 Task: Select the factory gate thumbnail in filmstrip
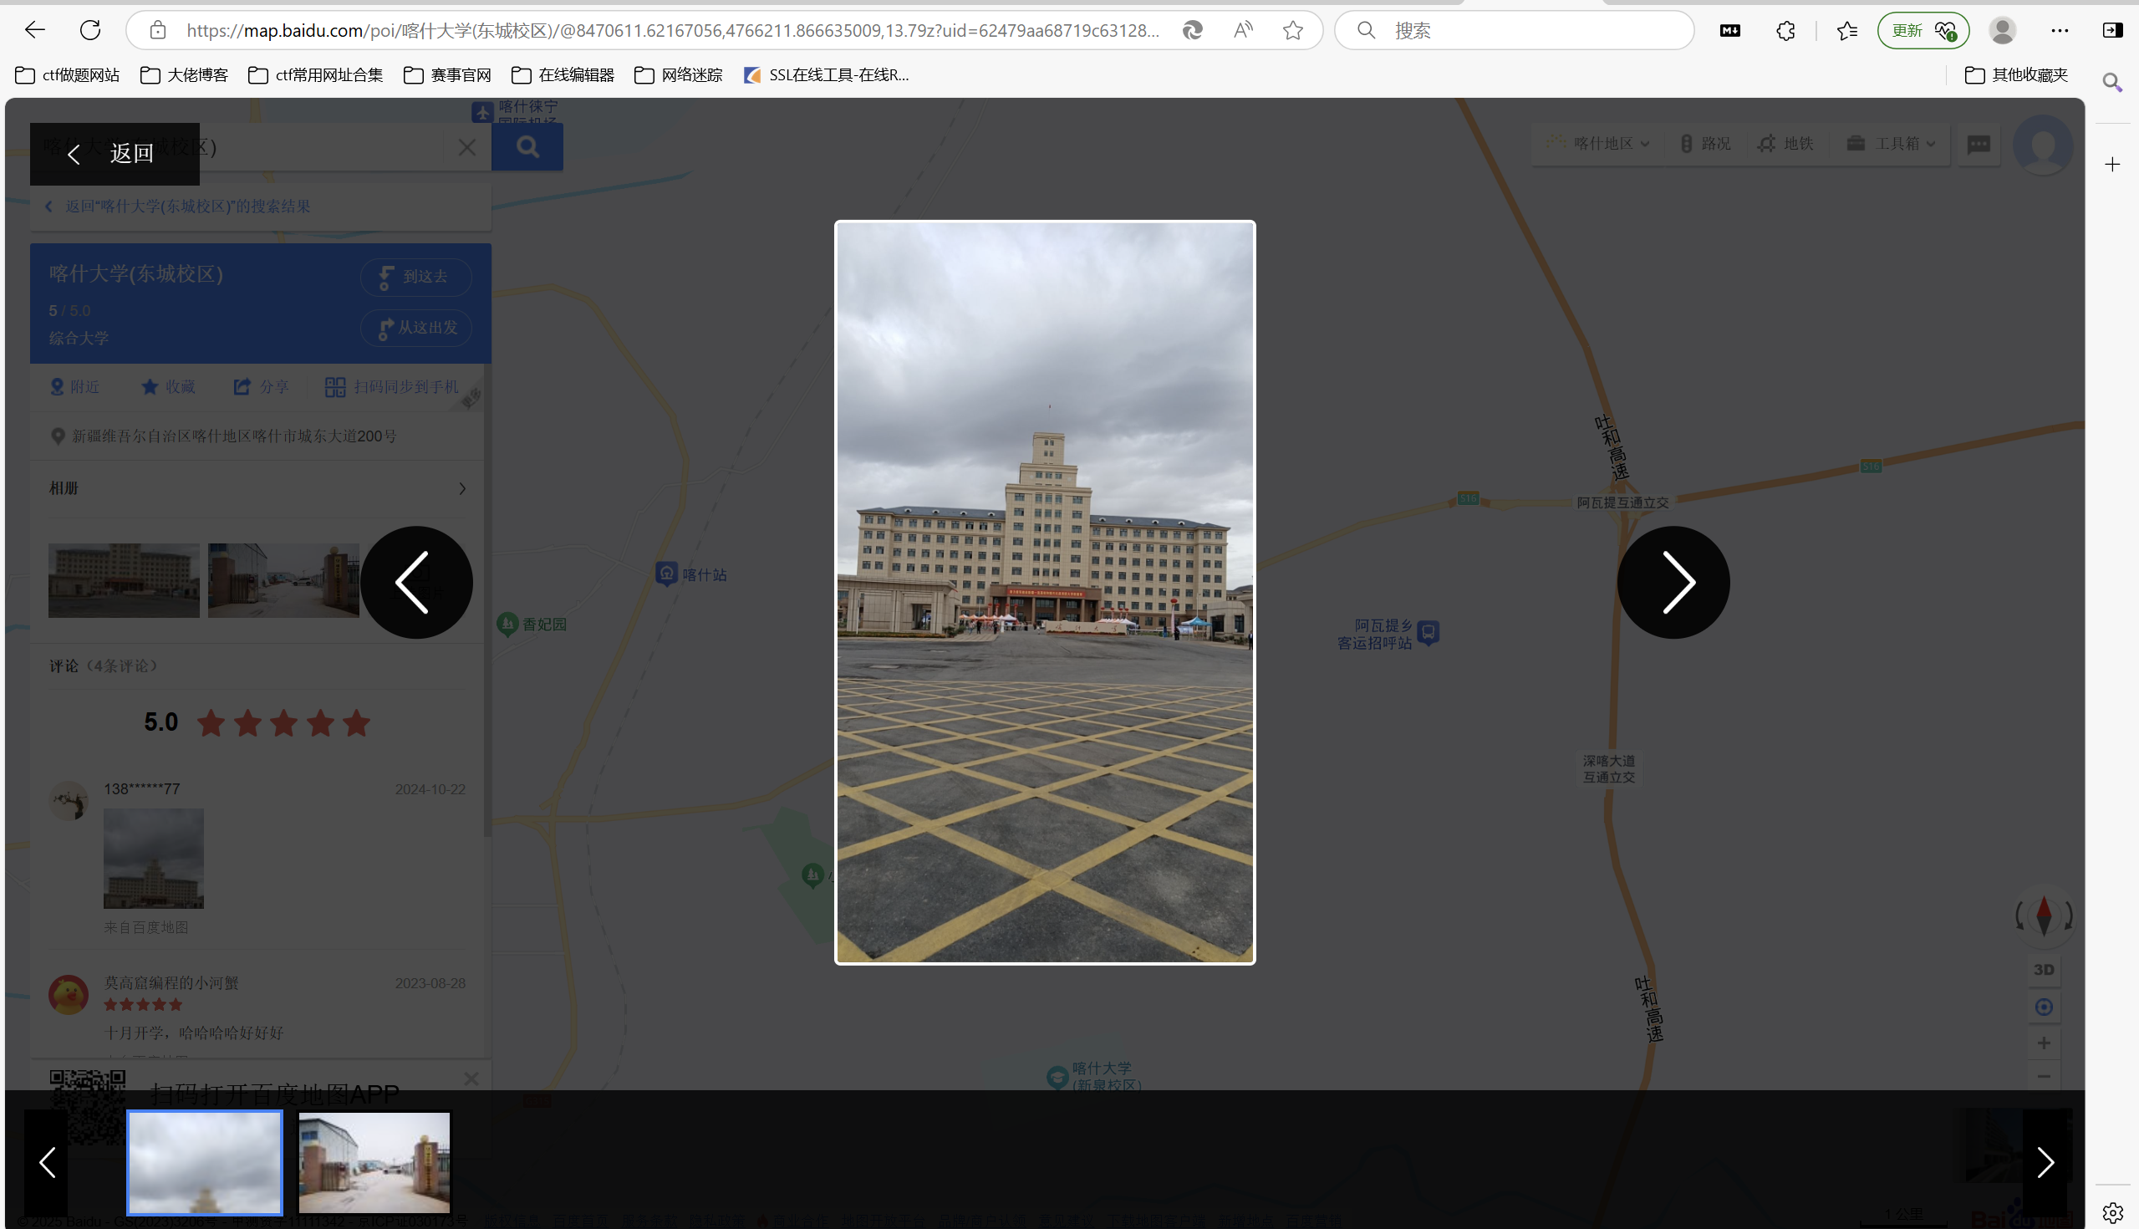[374, 1162]
